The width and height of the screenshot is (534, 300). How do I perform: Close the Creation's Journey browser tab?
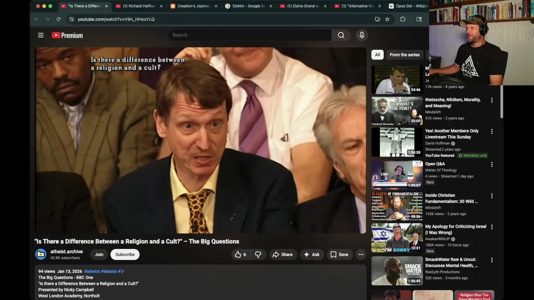pos(216,6)
